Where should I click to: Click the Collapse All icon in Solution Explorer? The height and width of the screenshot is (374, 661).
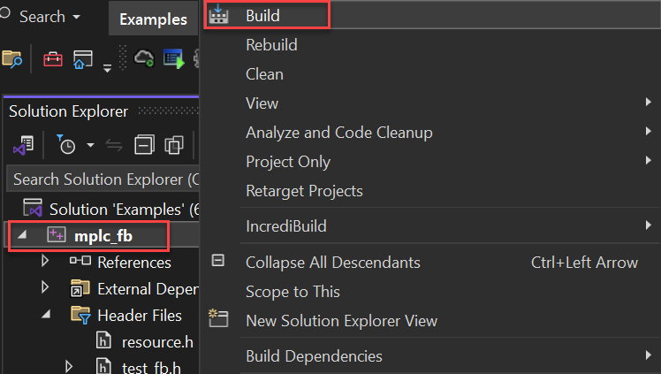[144, 145]
